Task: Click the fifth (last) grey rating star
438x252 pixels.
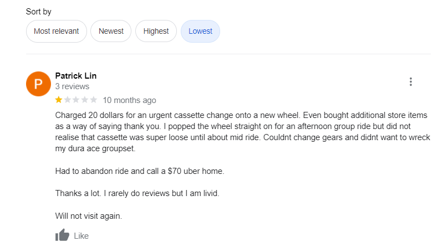Action: click(x=94, y=100)
